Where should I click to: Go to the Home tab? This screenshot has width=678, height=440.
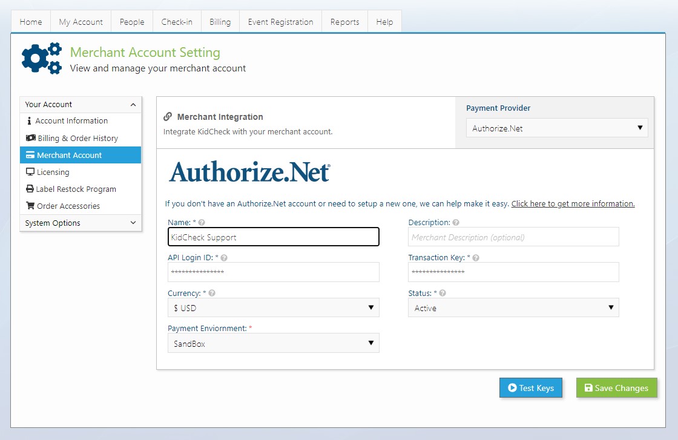tap(31, 22)
